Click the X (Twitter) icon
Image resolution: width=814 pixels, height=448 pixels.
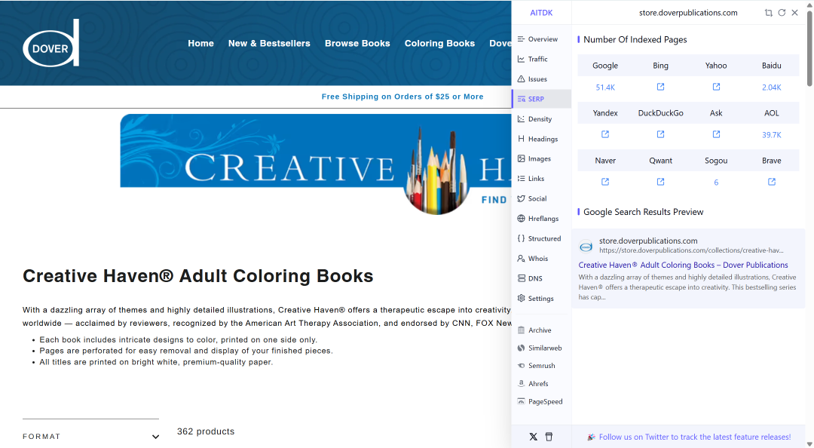533,437
